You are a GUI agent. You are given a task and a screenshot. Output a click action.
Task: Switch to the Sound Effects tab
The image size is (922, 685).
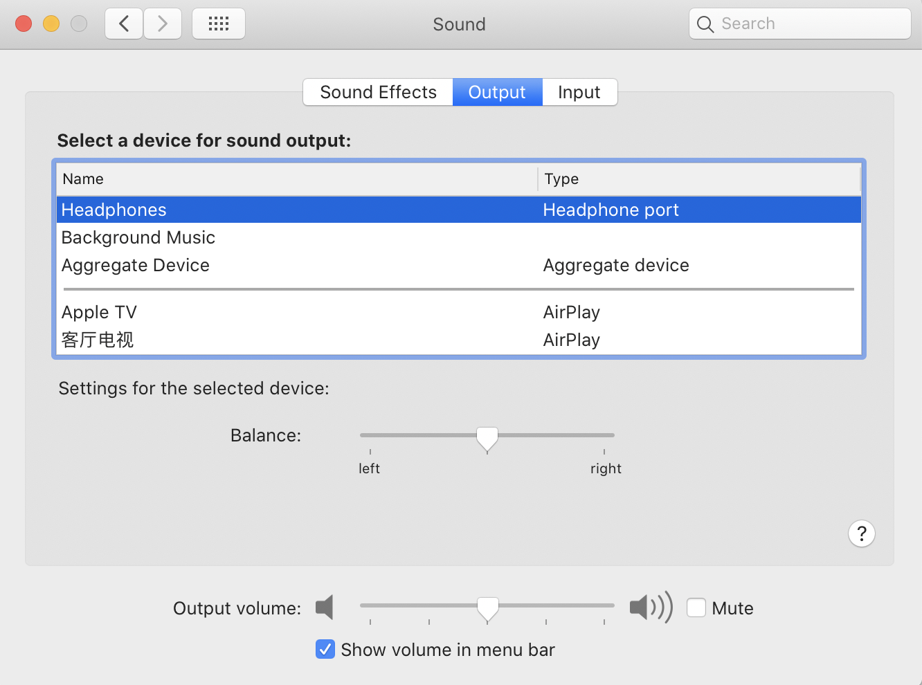[x=378, y=92]
